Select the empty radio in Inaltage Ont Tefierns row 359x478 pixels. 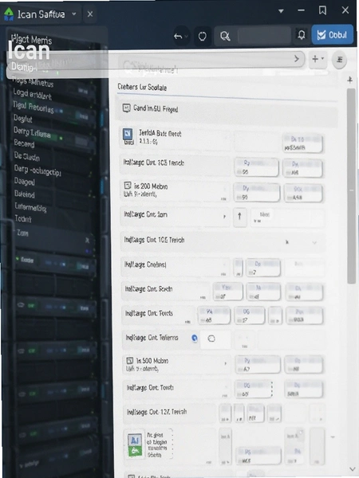click(211, 339)
